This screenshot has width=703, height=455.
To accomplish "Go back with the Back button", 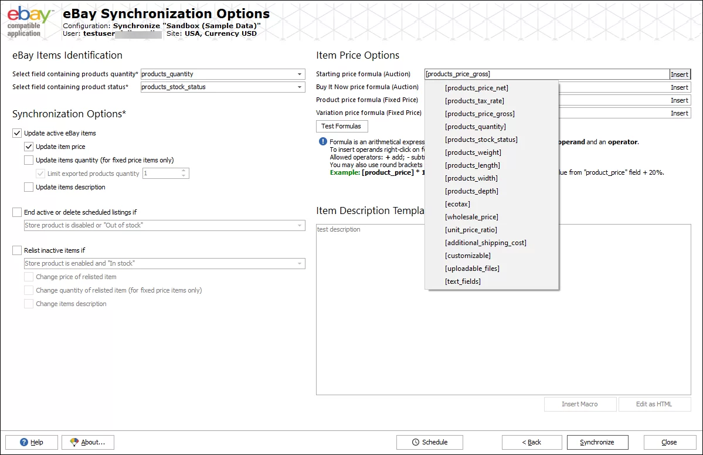I will pos(530,442).
